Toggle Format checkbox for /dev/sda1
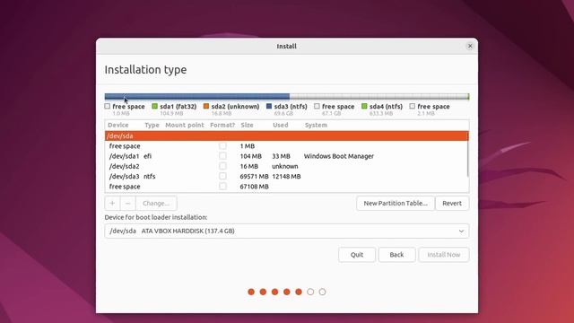The width and height of the screenshot is (574, 323). pyautogui.click(x=222, y=156)
